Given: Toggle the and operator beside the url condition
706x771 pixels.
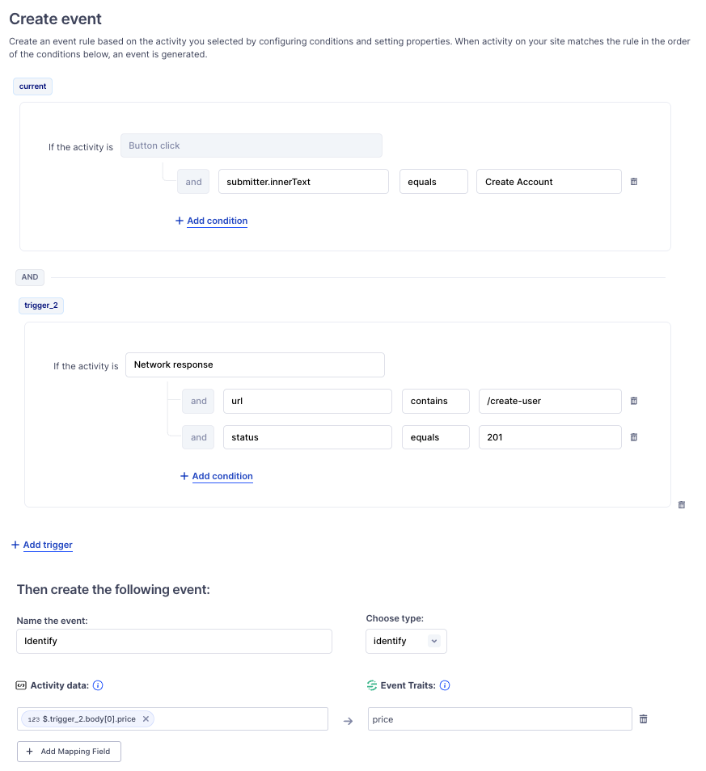Looking at the screenshot, I should [x=197, y=401].
